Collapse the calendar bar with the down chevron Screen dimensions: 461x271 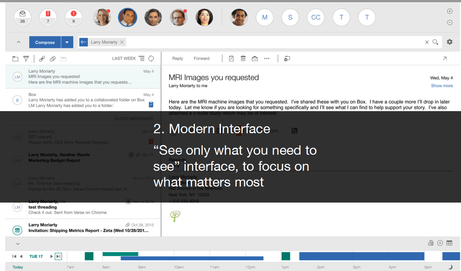tap(18, 244)
